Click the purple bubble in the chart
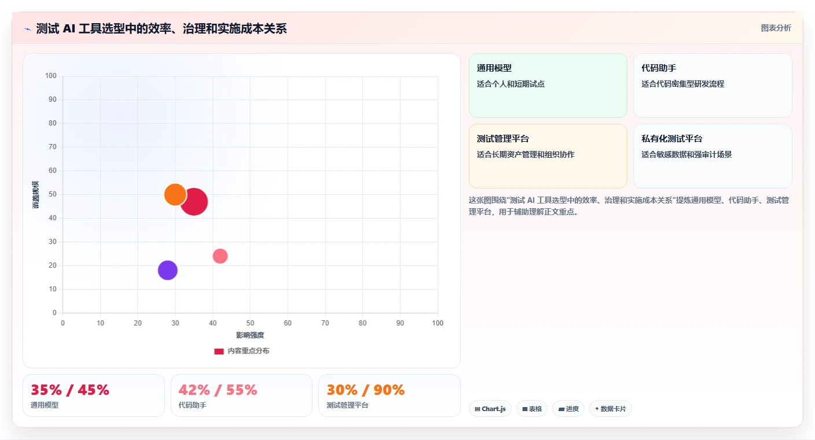Screen dimensions: 815x440 tap(167, 270)
